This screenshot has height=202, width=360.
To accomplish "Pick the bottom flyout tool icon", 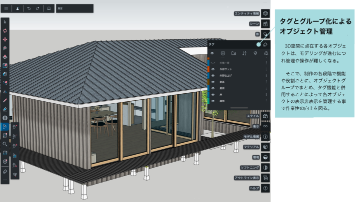I will (x=15, y=175).
